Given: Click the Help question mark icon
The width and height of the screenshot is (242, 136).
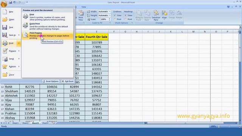Looking at the screenshot, I should pos(228,7).
